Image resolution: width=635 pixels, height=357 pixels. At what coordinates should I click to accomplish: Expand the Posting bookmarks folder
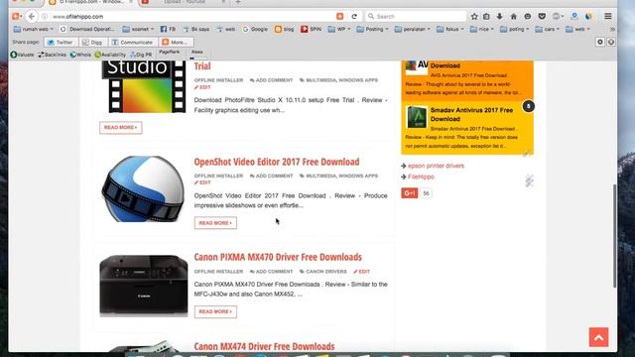[x=373, y=29]
